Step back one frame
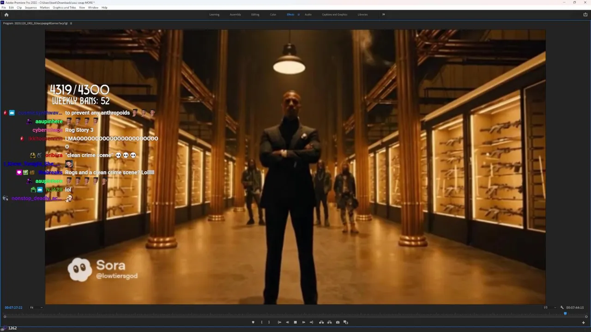Screen dimensions: 591x332 pos(287,322)
